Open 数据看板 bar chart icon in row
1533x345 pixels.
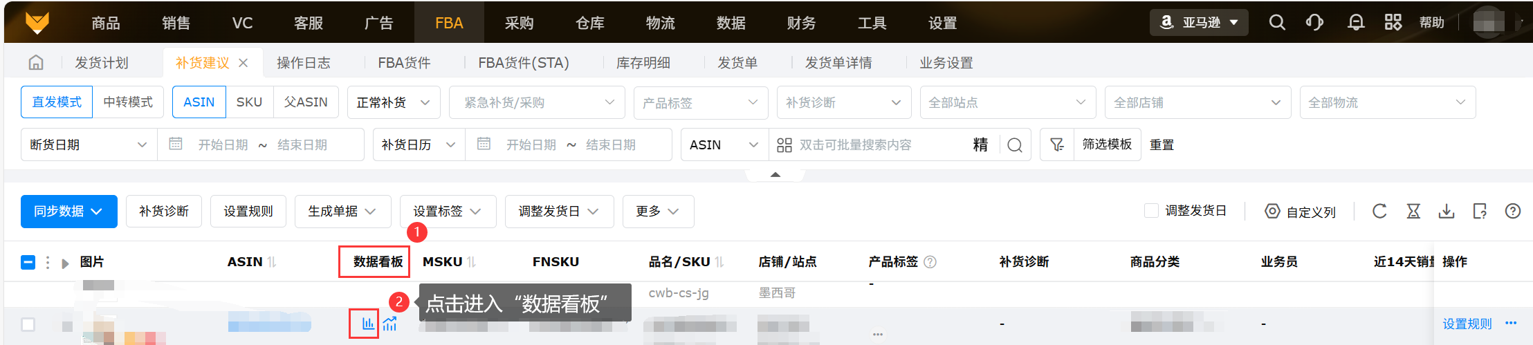(x=368, y=324)
